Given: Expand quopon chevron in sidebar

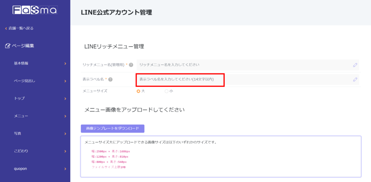Looking at the screenshot, I should [x=65, y=169].
